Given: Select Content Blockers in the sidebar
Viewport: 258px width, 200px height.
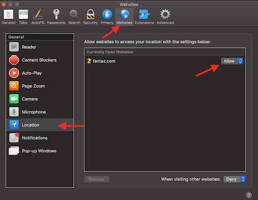Looking at the screenshot, I should point(40,60).
